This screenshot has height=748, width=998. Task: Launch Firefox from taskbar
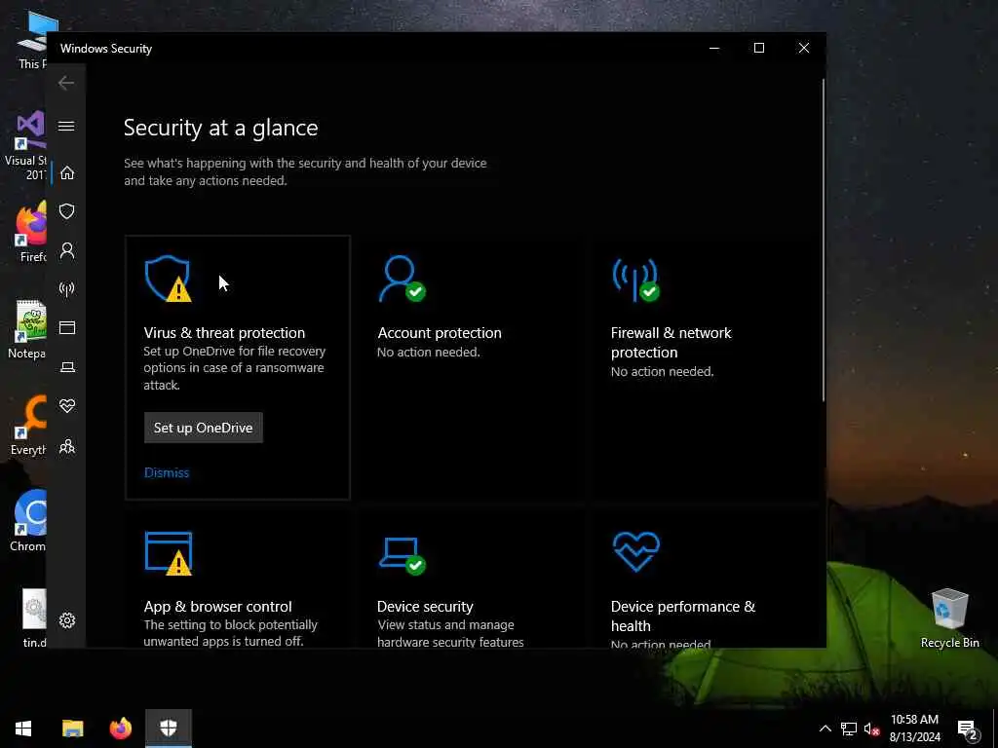click(x=120, y=729)
